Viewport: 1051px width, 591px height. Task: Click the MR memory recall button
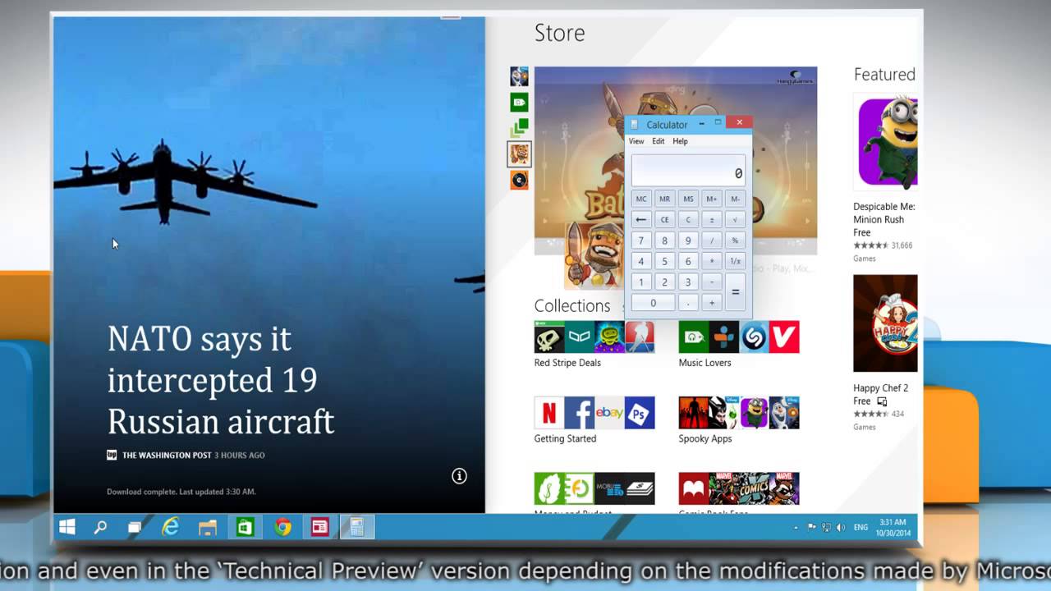tap(664, 199)
